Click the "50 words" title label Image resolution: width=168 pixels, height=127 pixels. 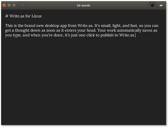point(83,5)
